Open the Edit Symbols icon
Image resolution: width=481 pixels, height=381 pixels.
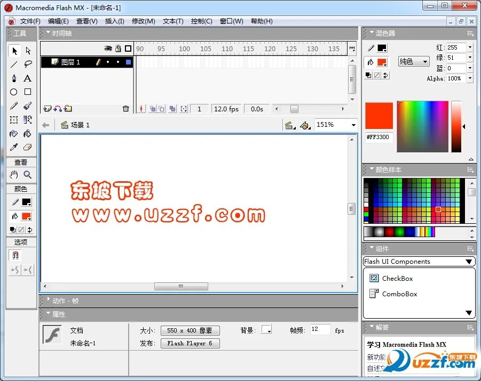coord(305,125)
